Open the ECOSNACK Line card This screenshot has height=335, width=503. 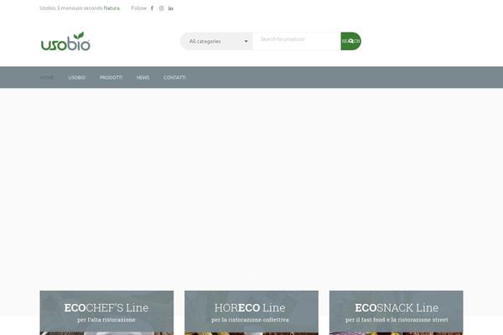396,312
